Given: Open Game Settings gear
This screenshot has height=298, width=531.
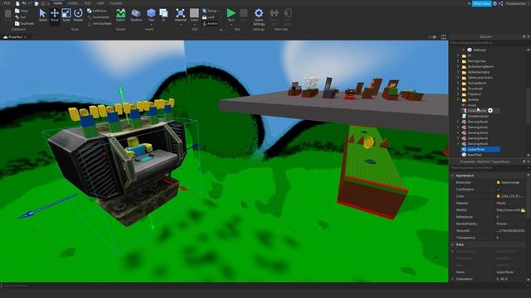Looking at the screenshot, I should (x=259, y=17).
